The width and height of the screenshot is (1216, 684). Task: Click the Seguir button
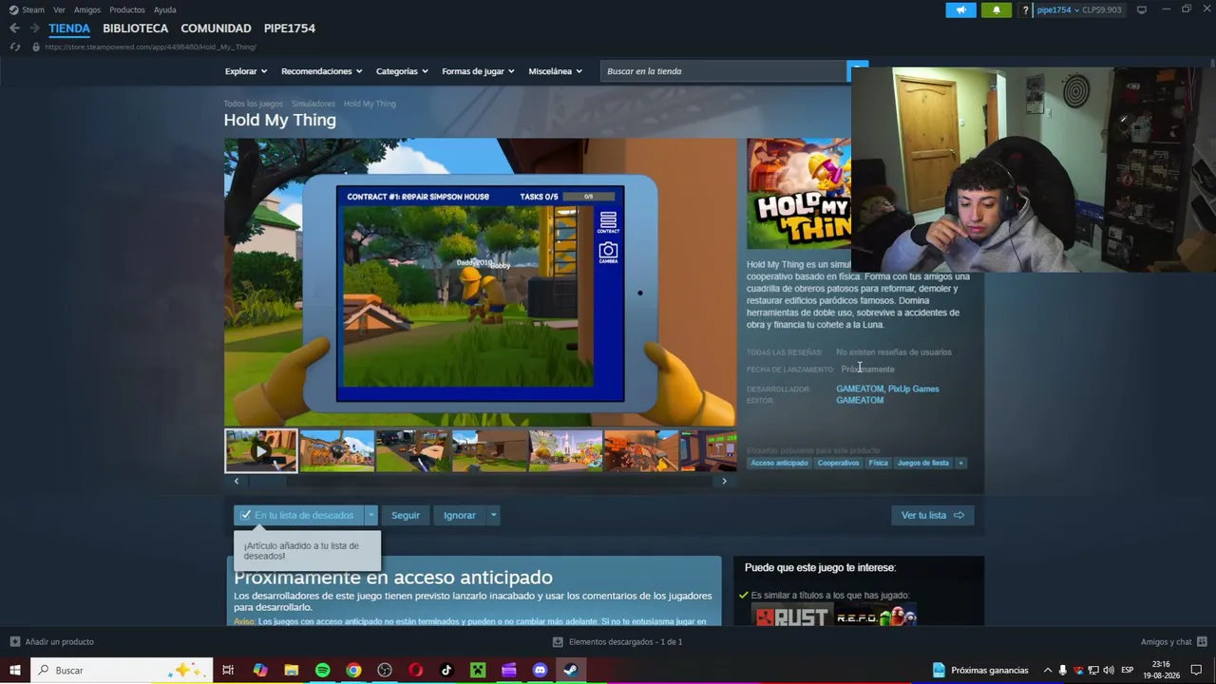coord(406,515)
